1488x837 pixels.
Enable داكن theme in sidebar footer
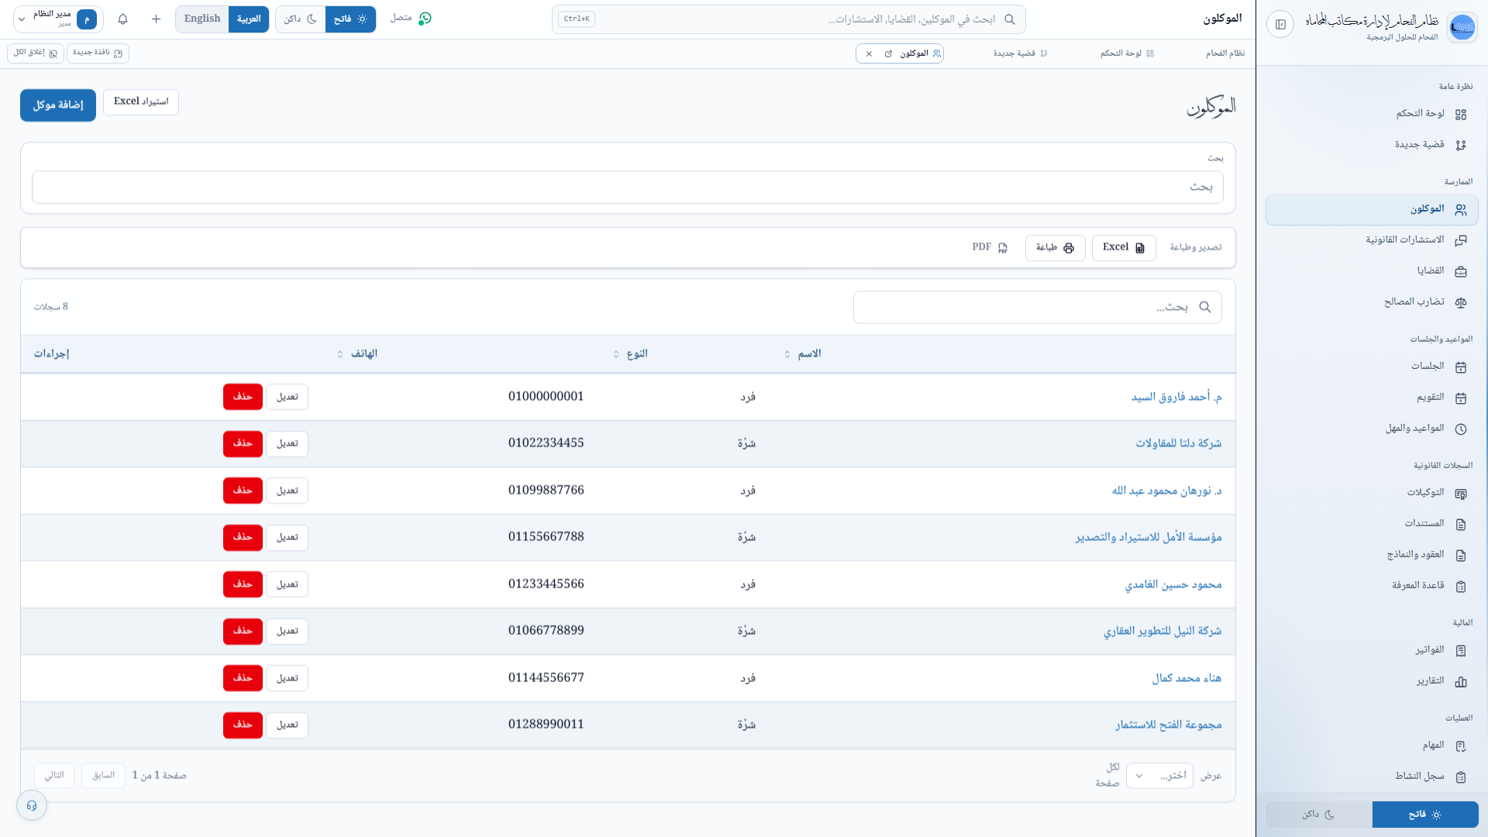pyautogui.click(x=1319, y=815)
